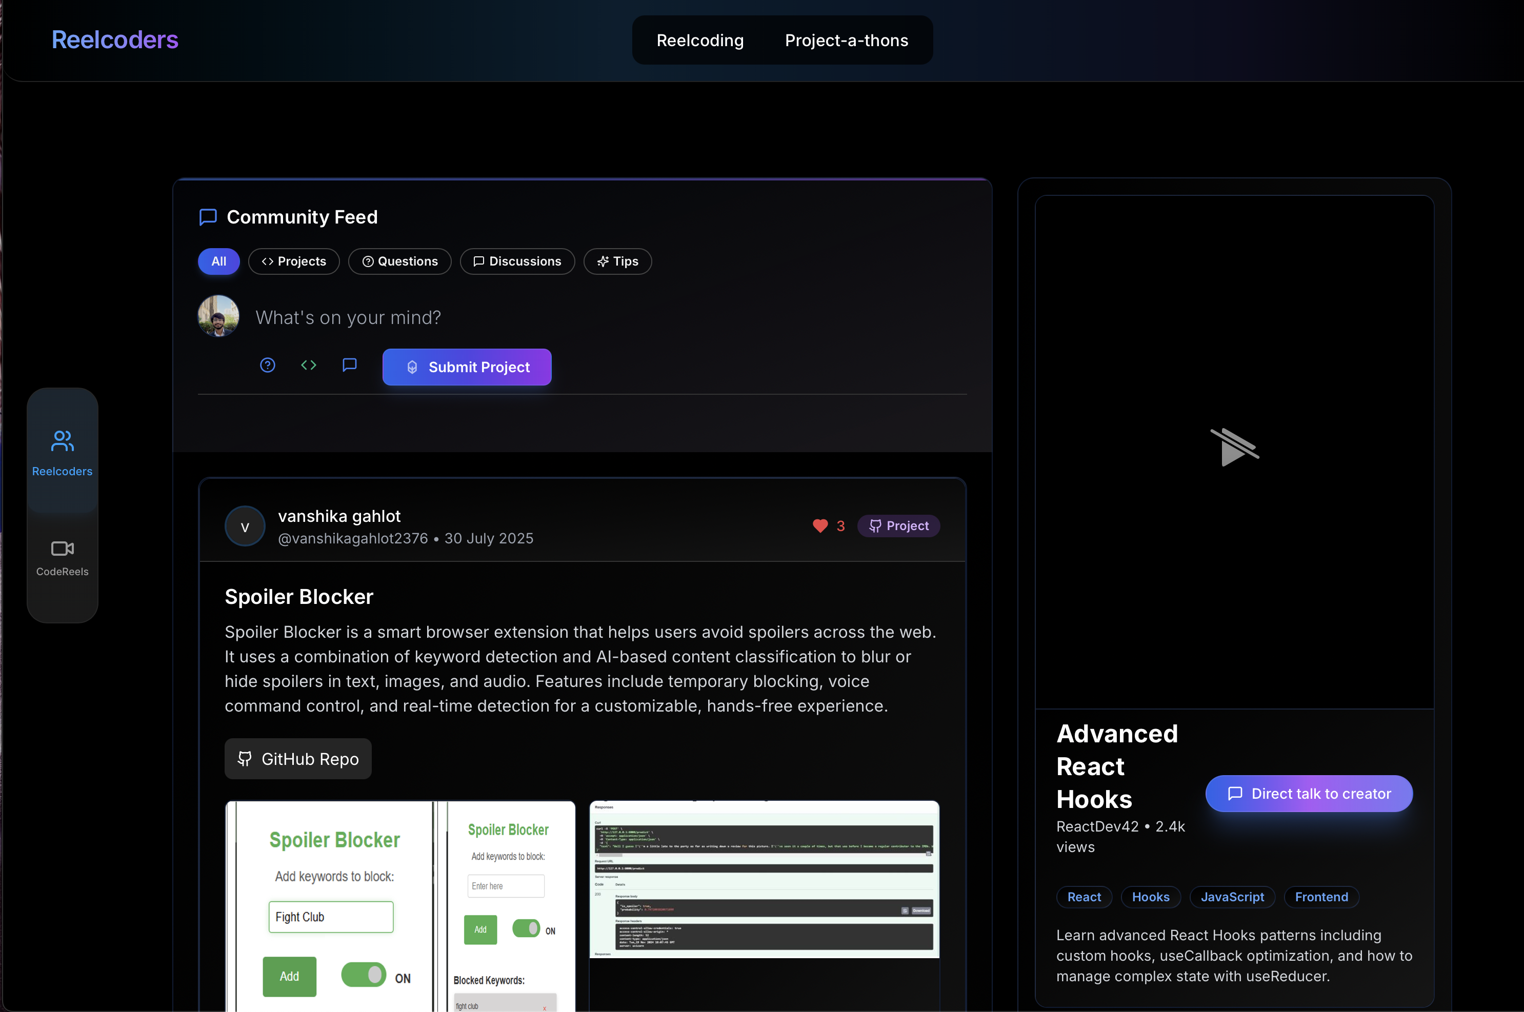
Task: Toggle the ON switch beside Add keywords
Action: point(526,929)
